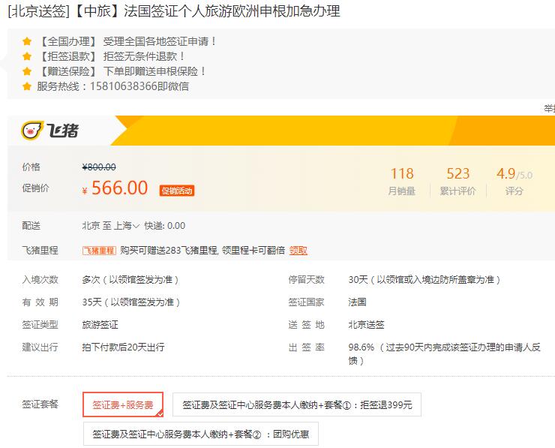This screenshot has width=555, height=448.
Task: Click the 拒签无条件退款 refund notice text
Action: [x=144, y=56]
